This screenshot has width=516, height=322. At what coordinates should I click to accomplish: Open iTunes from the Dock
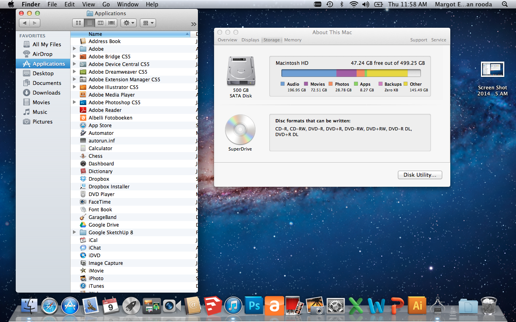point(233,306)
